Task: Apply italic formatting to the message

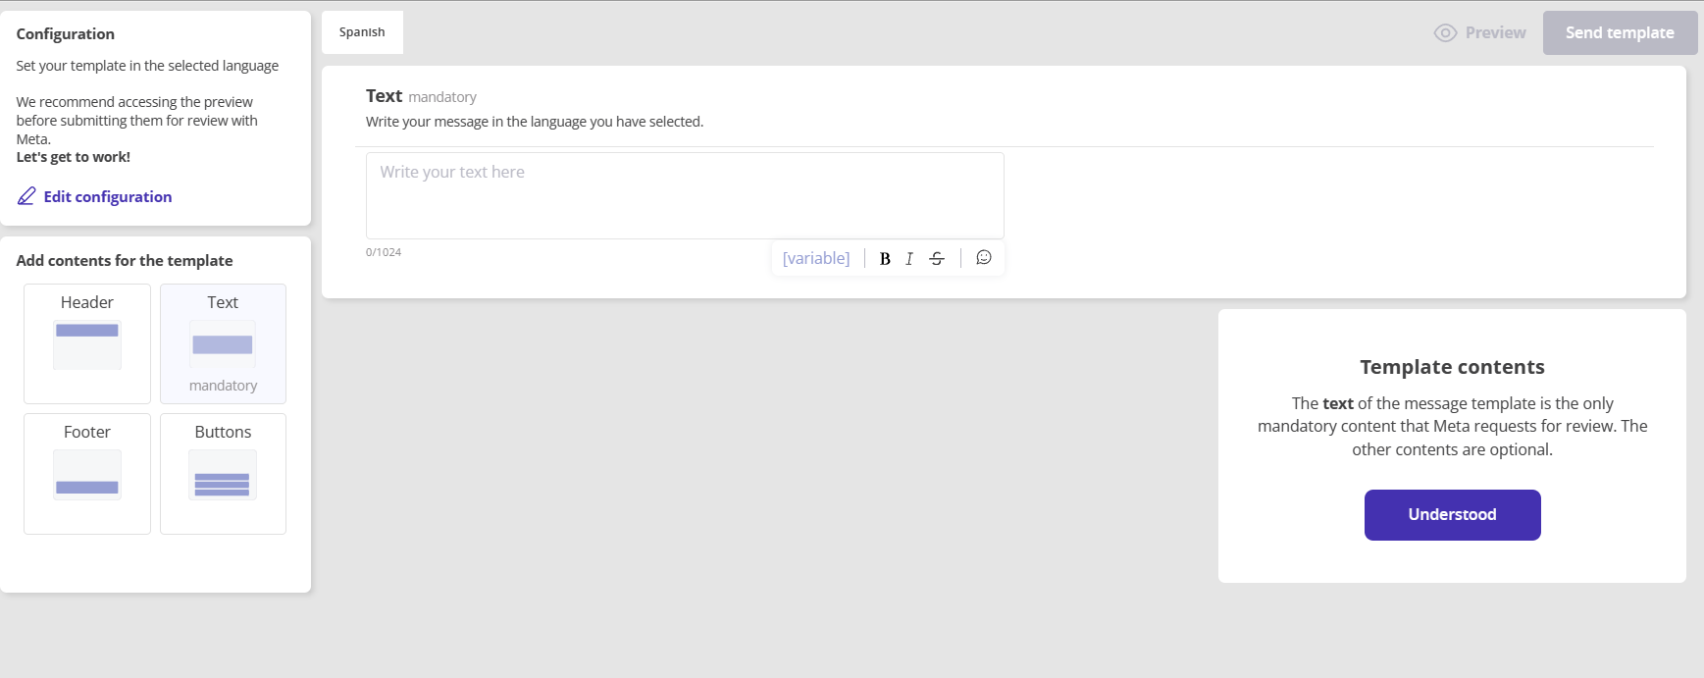Action: tap(909, 259)
